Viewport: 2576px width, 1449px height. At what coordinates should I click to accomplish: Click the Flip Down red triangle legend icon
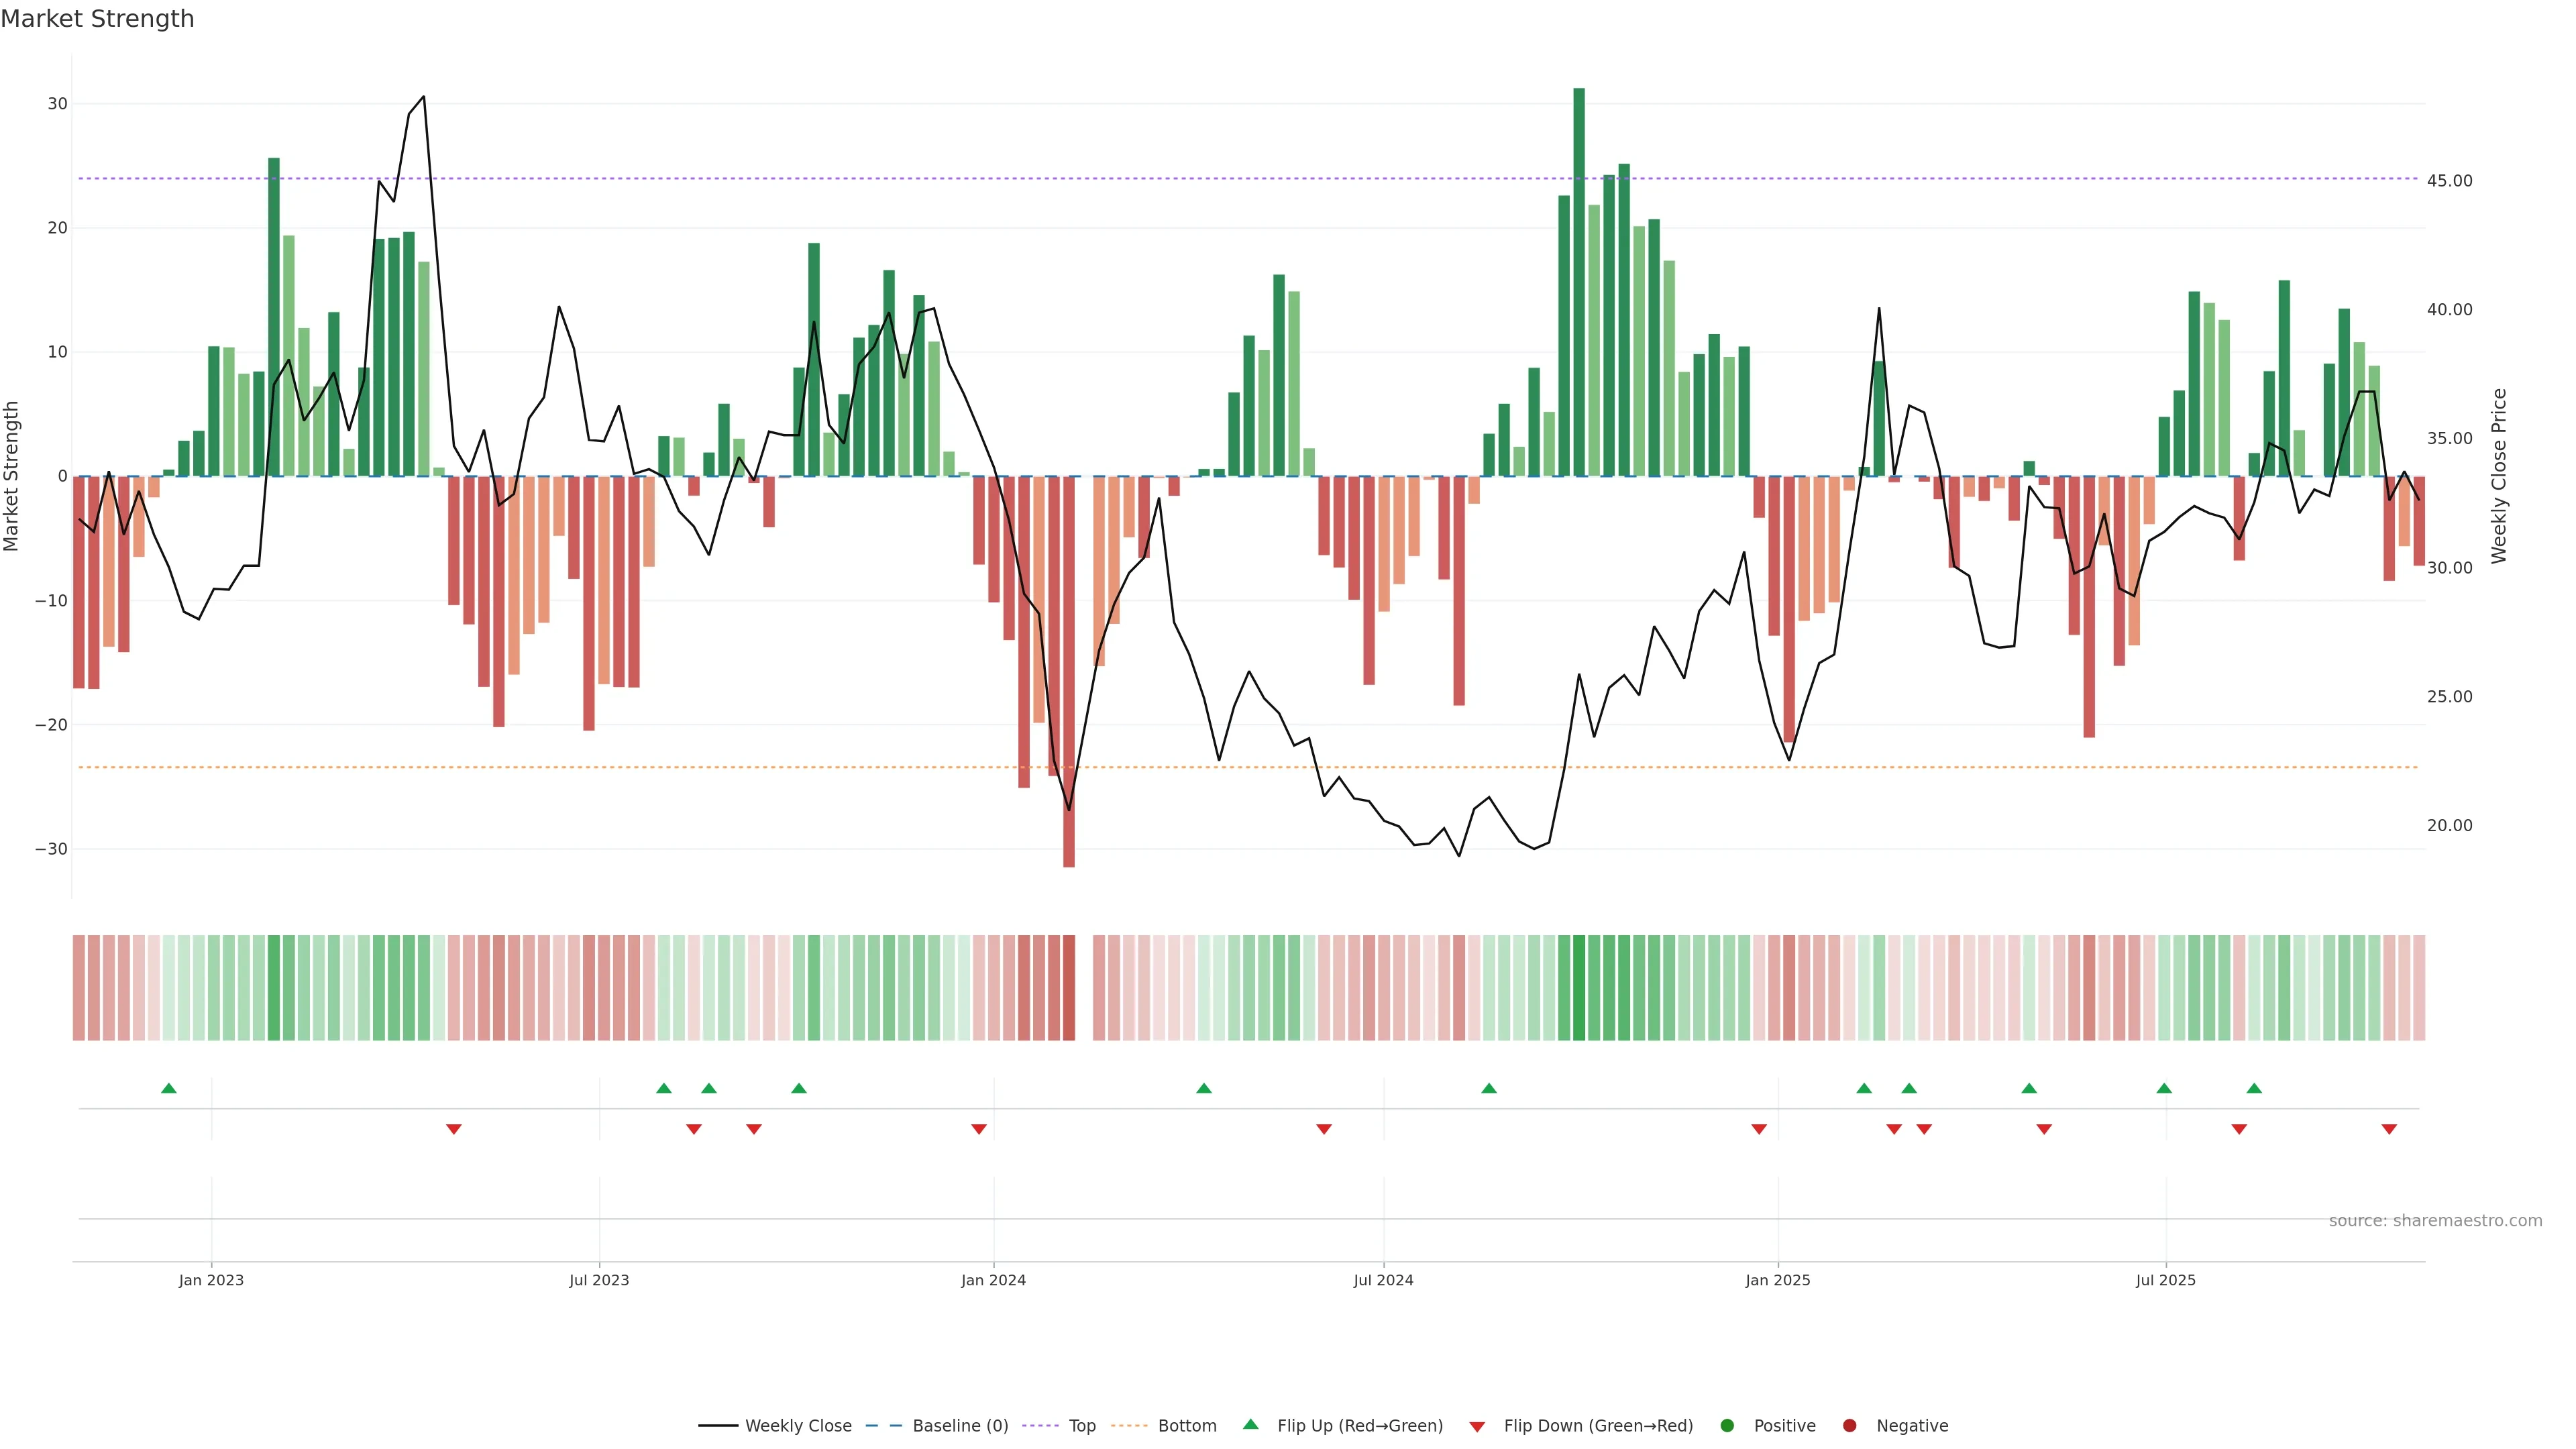point(1477,1427)
